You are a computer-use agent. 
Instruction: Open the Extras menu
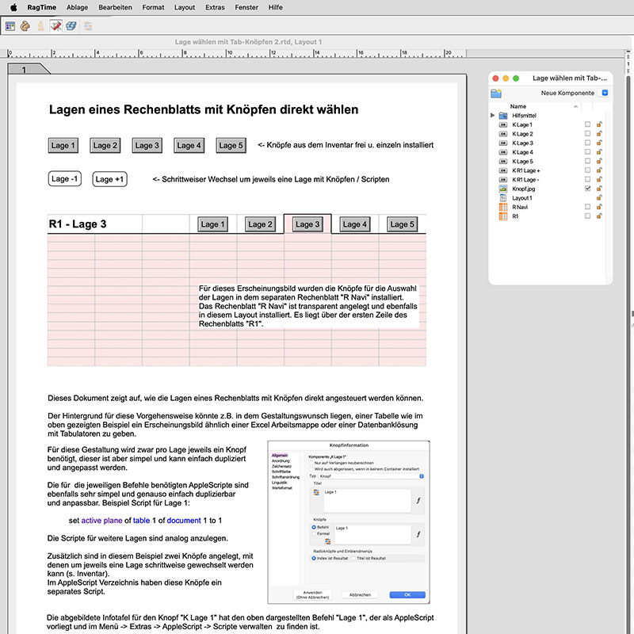[215, 7]
